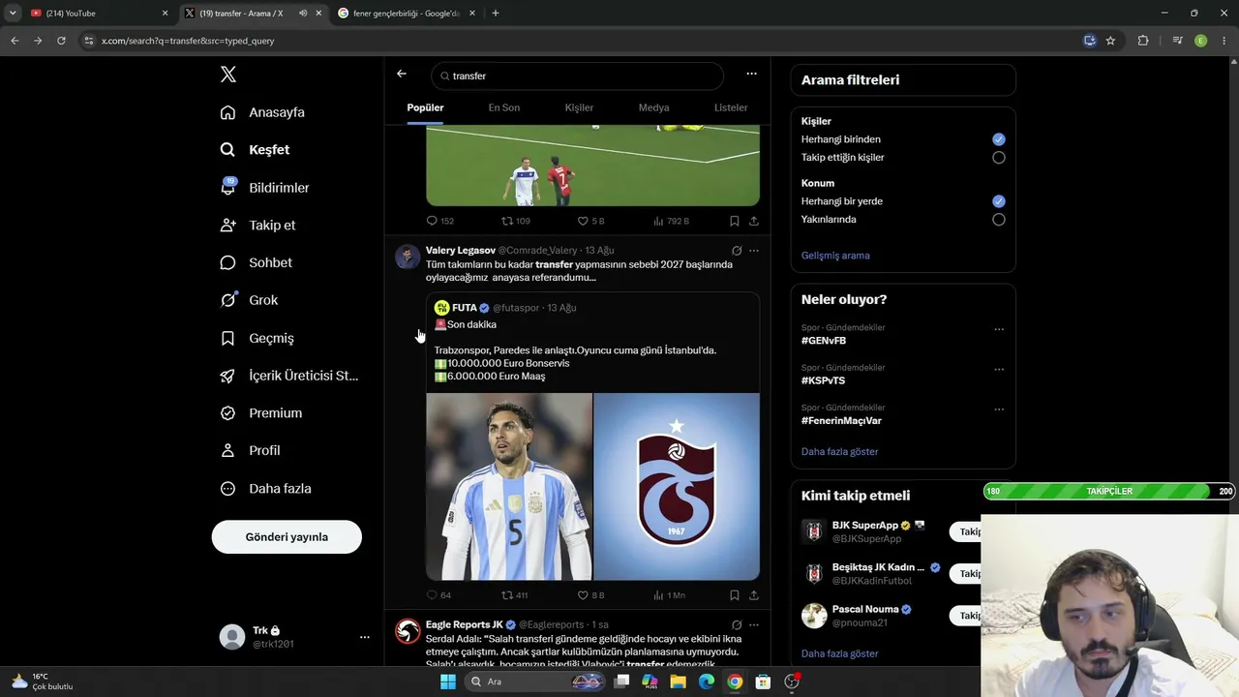Viewport: 1239px width, 697px height.
Task: Expand 'Daha fazla' in the left sidebar
Action: tap(266, 489)
